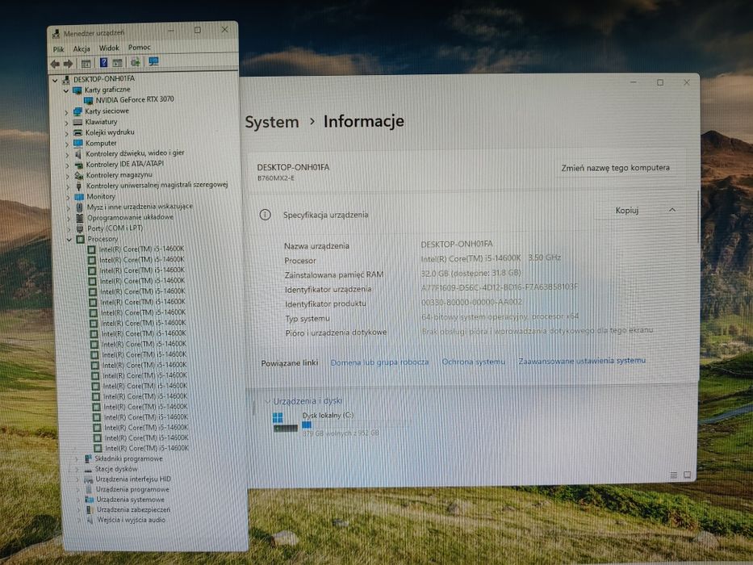Click the green gear add-drivers toolbar icon
This screenshot has width=753, height=565.
136,62
